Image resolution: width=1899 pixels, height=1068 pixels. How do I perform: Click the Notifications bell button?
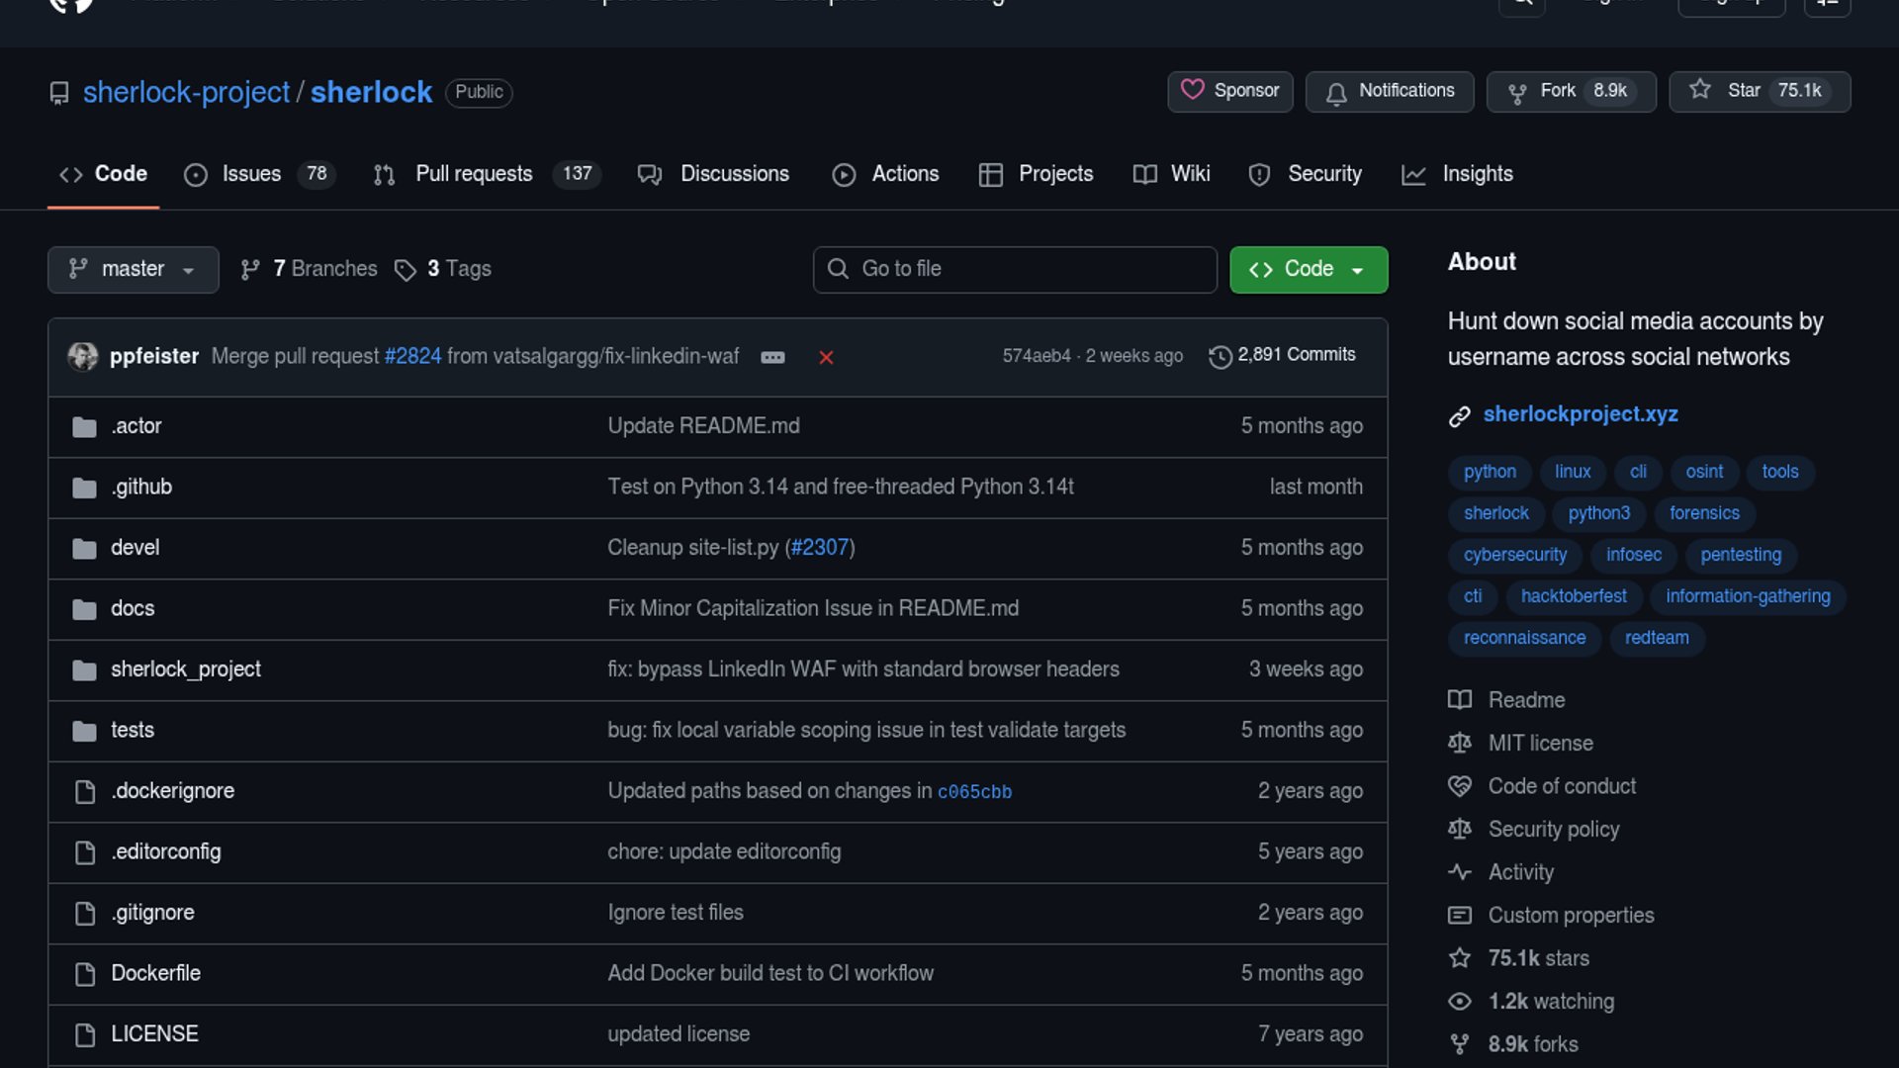tap(1389, 91)
